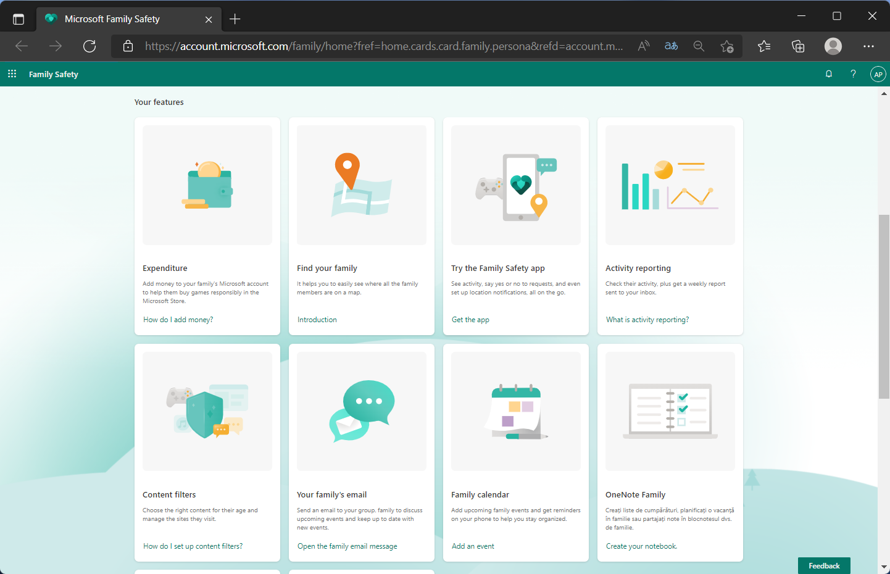Refresh the page with the reload icon

[89, 46]
